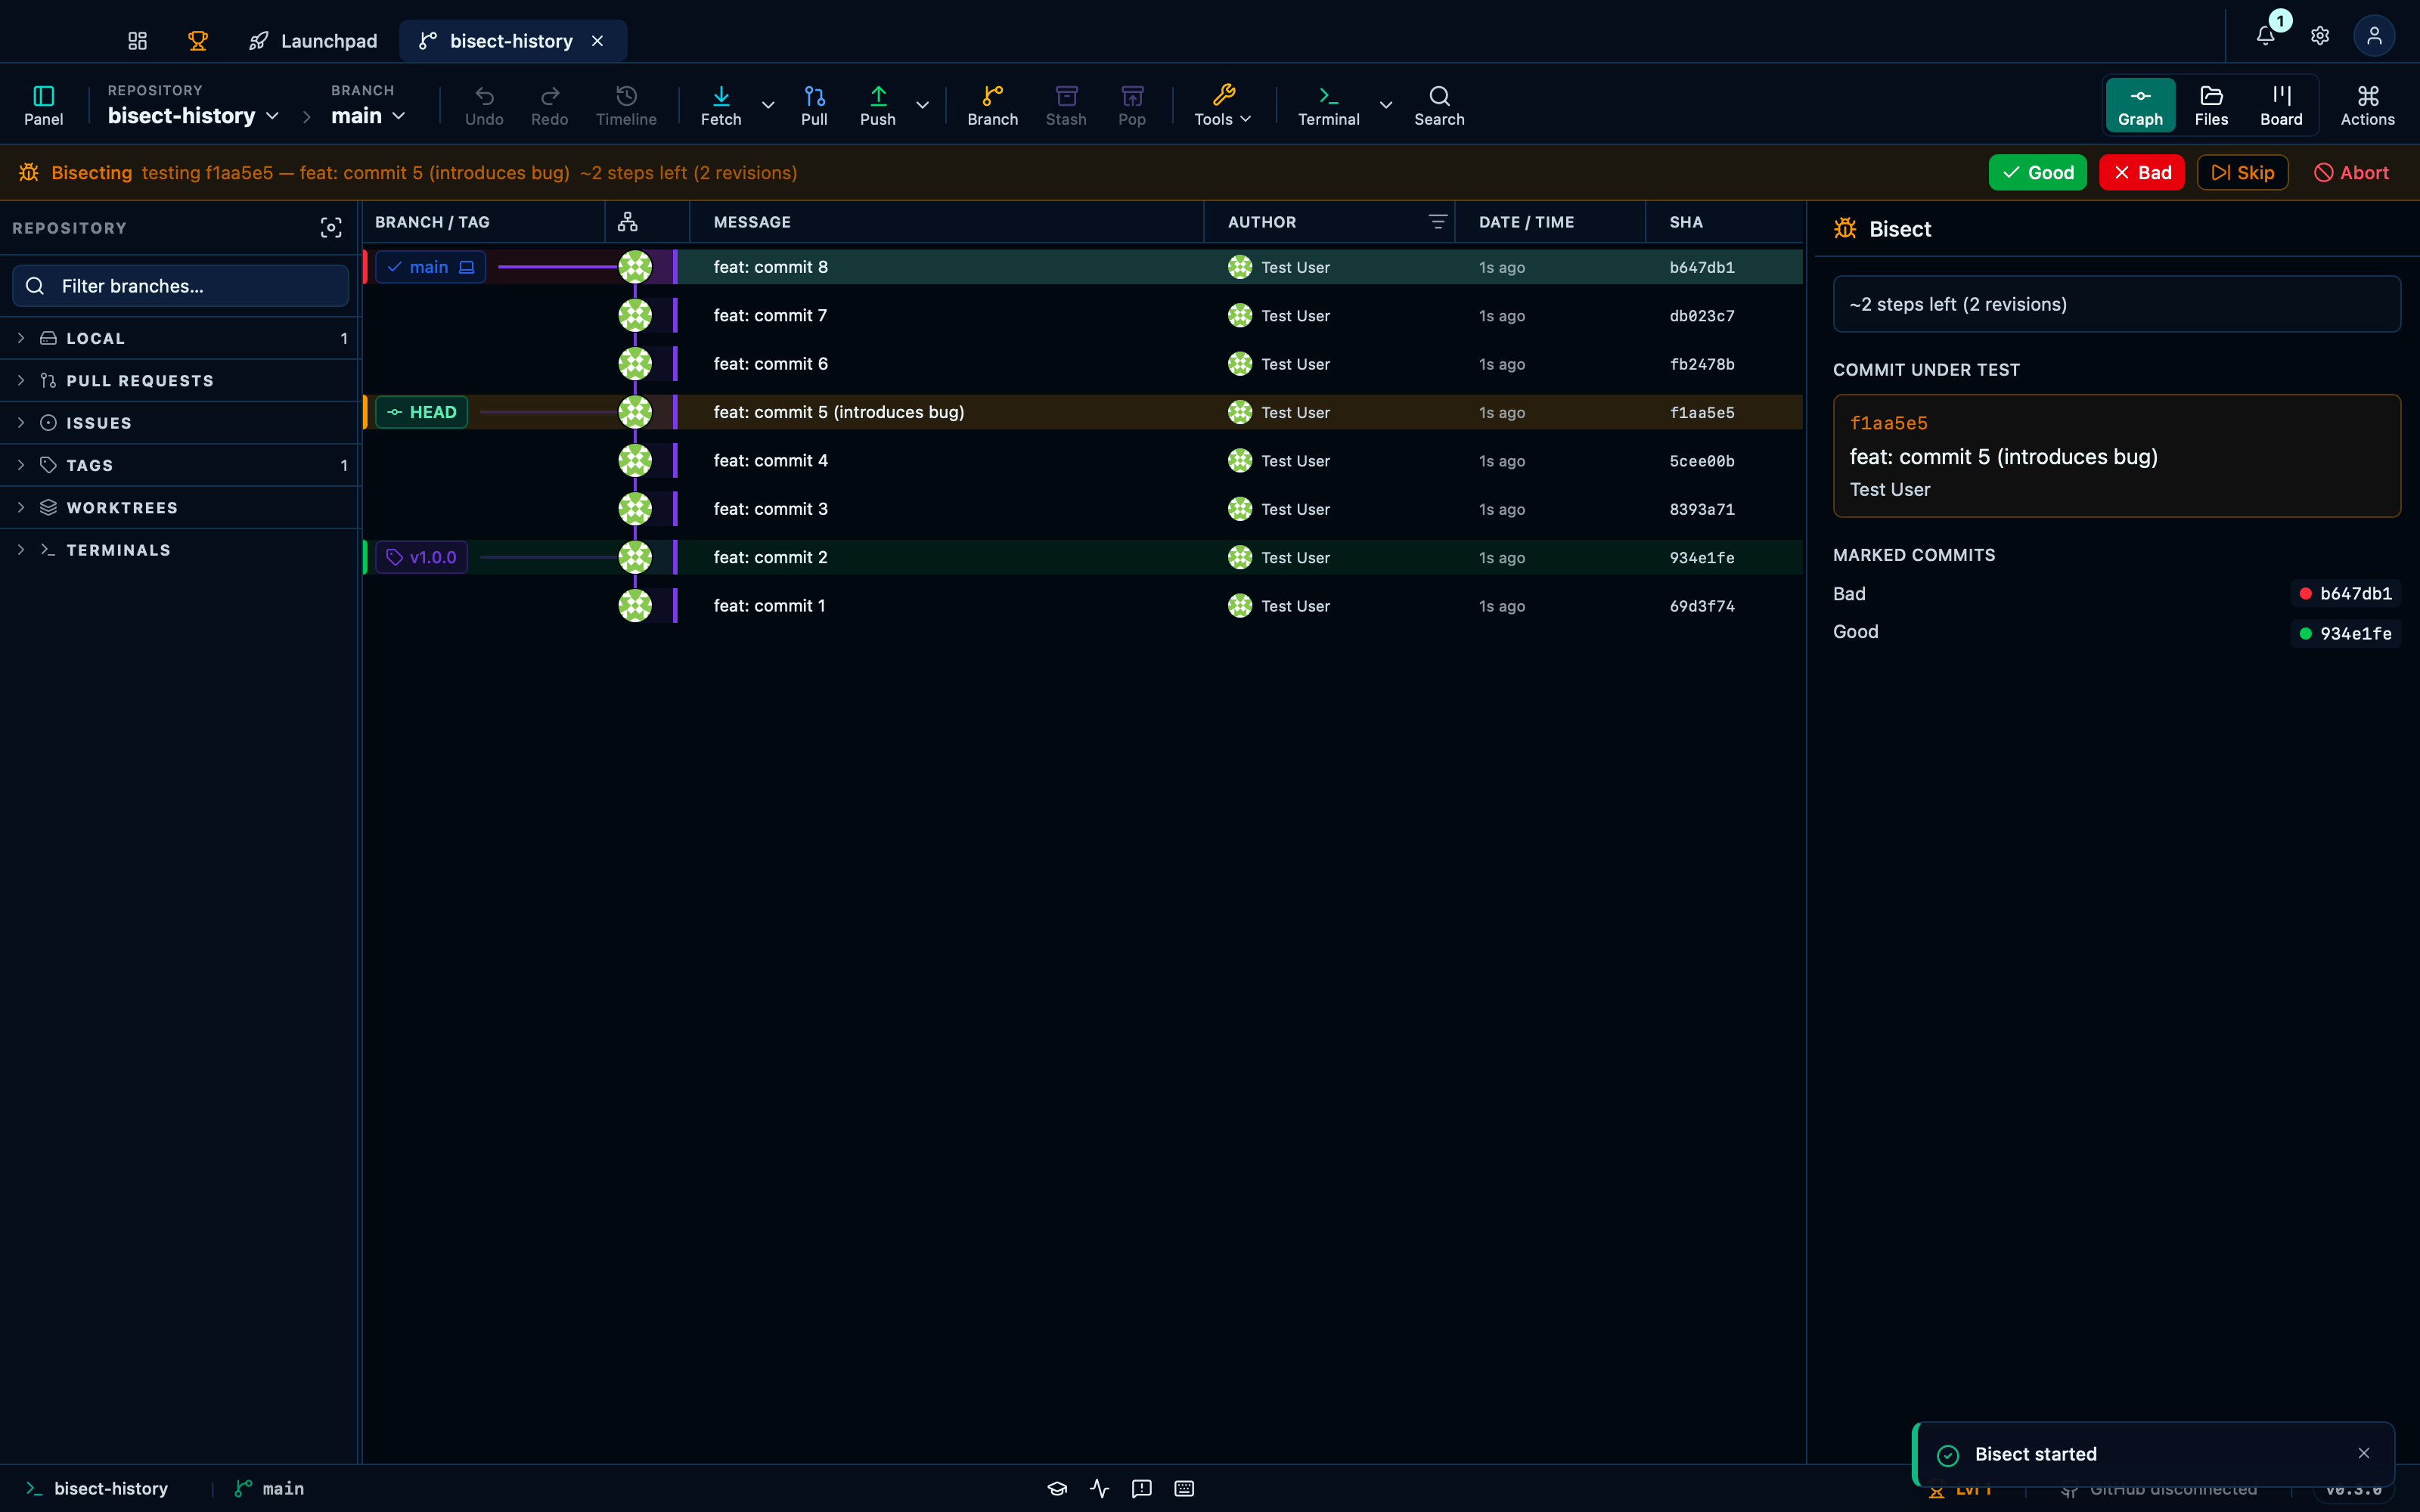Click the Undo toolbar icon
This screenshot has height=1512, width=2420.
click(x=484, y=105)
